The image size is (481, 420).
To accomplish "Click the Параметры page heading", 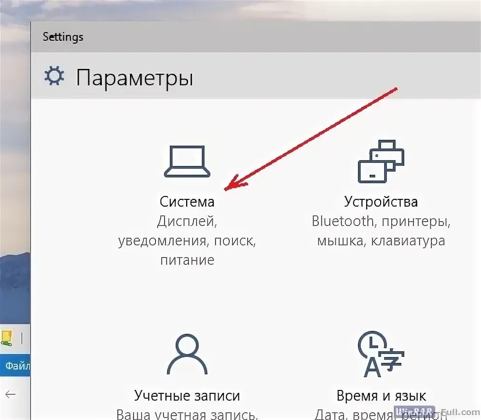I will coord(135,78).
